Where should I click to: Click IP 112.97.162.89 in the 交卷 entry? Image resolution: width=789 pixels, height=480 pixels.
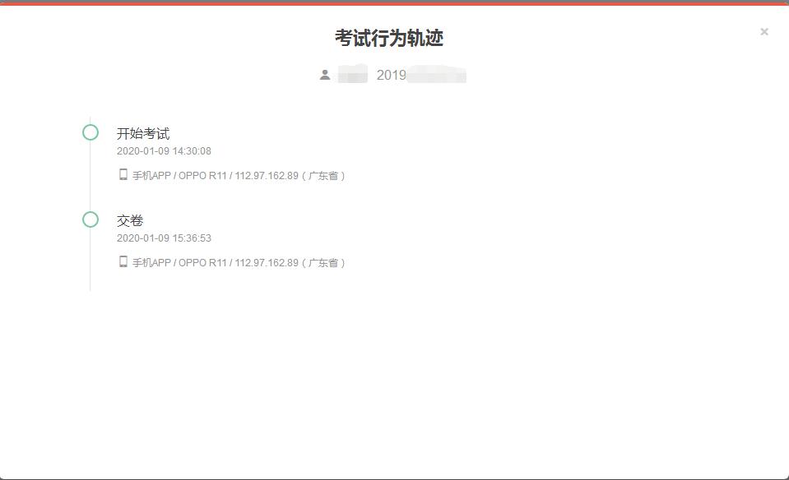pos(267,263)
